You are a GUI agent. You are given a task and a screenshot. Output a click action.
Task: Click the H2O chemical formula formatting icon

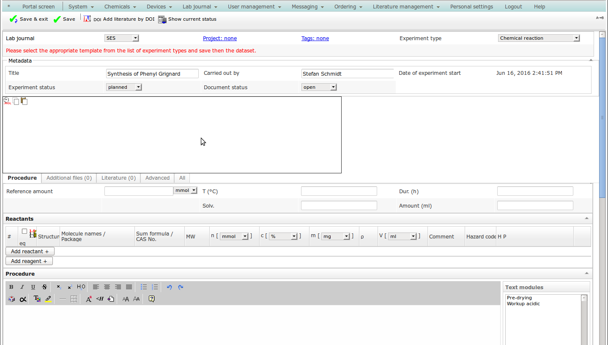[x=81, y=287]
